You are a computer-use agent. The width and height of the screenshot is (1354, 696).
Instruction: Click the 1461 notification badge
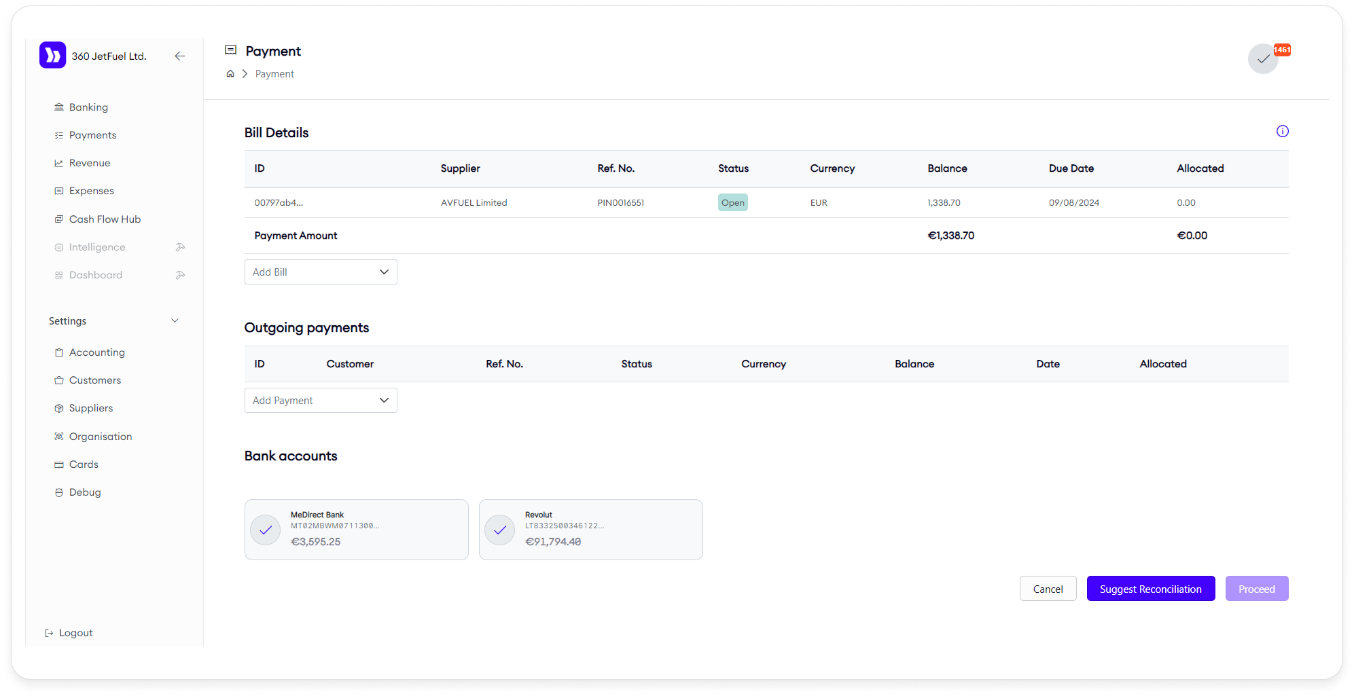(1282, 50)
